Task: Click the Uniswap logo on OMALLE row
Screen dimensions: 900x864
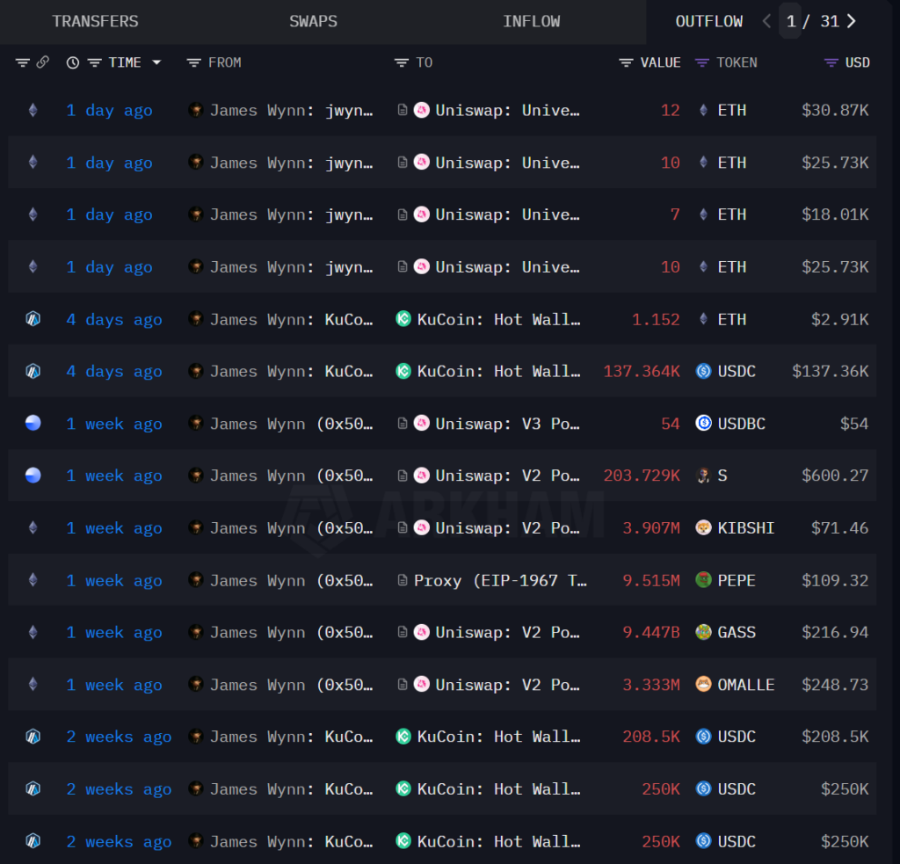Action: 422,685
